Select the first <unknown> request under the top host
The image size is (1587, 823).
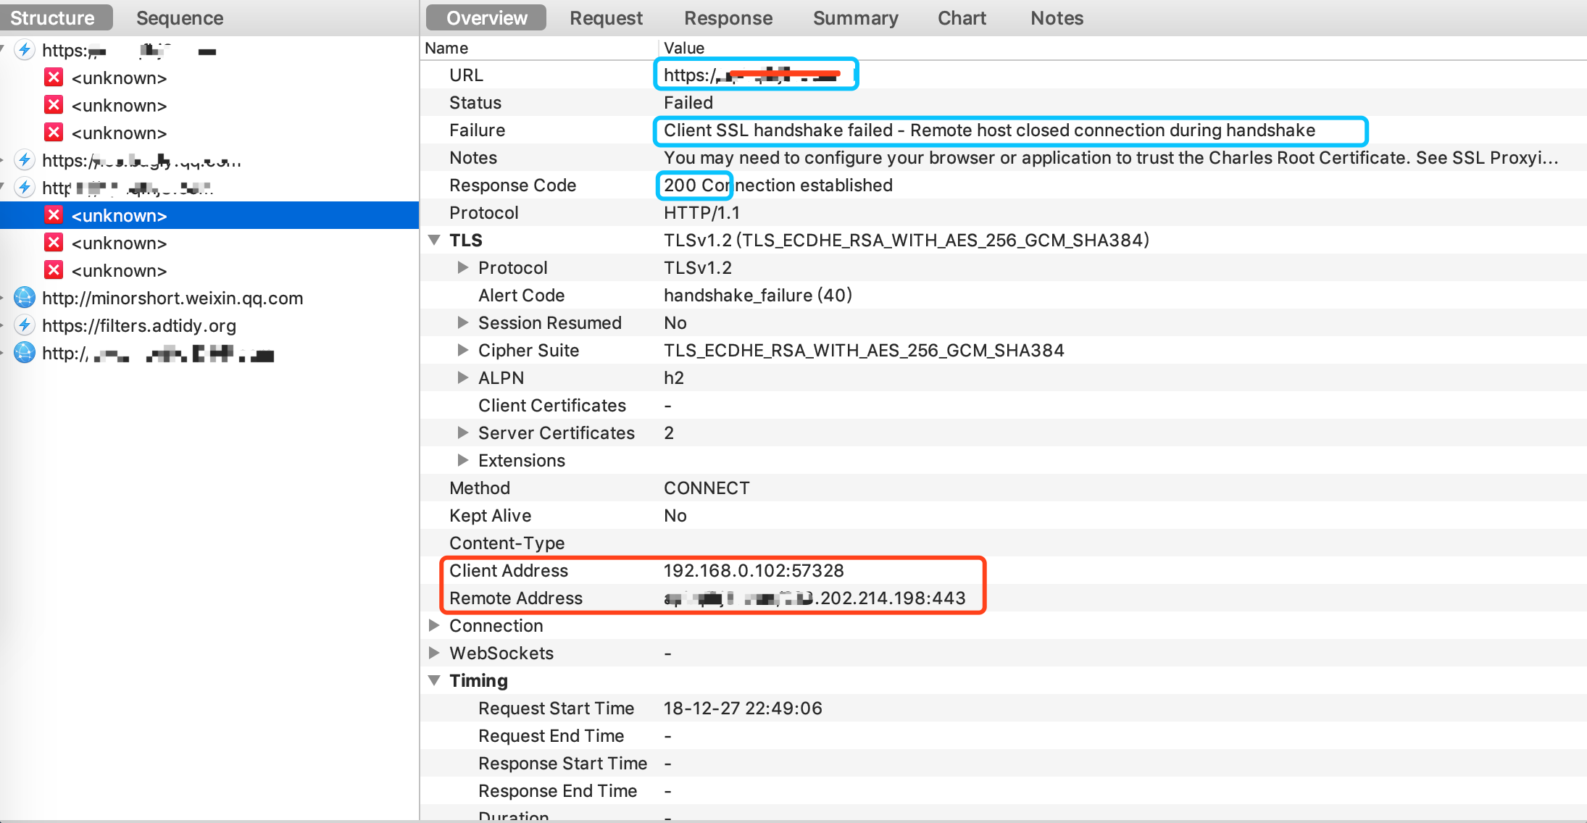209,78
